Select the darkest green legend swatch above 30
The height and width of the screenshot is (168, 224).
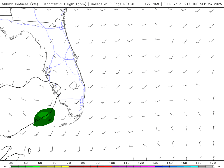click(x=15, y=167)
